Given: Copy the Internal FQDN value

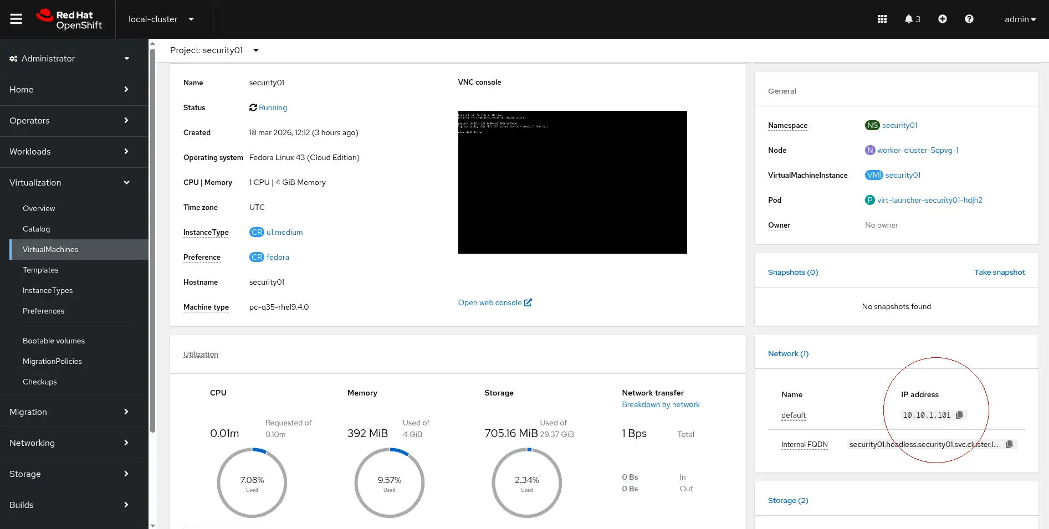Looking at the screenshot, I should (1009, 444).
